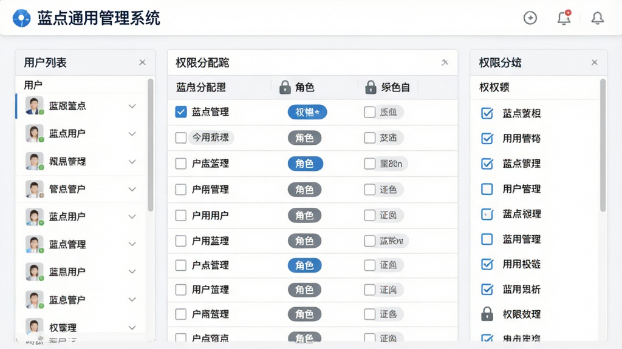
Task: Click avatar of 管点管户 user
Action: (x=35, y=189)
